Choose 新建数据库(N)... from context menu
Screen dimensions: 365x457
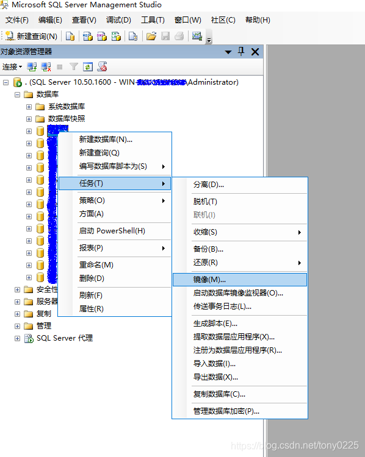115,140
